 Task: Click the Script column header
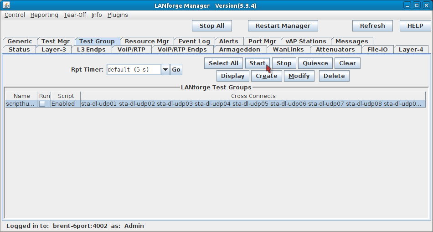coord(66,96)
